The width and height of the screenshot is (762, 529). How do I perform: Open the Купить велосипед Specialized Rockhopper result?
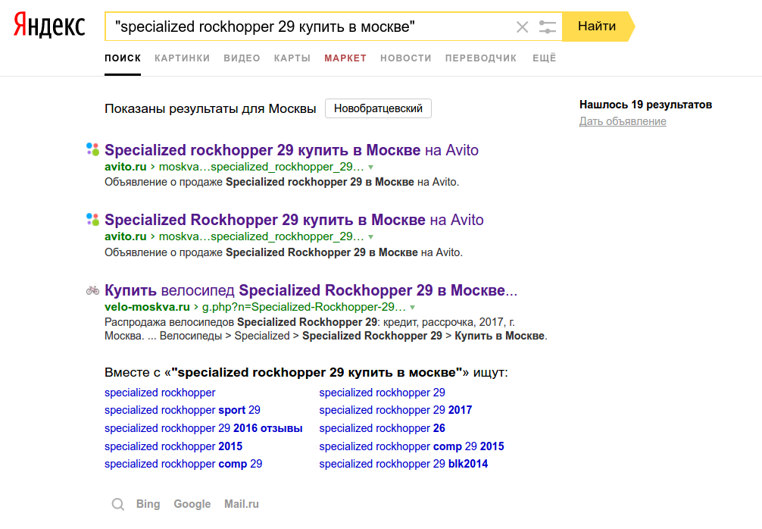tap(311, 290)
